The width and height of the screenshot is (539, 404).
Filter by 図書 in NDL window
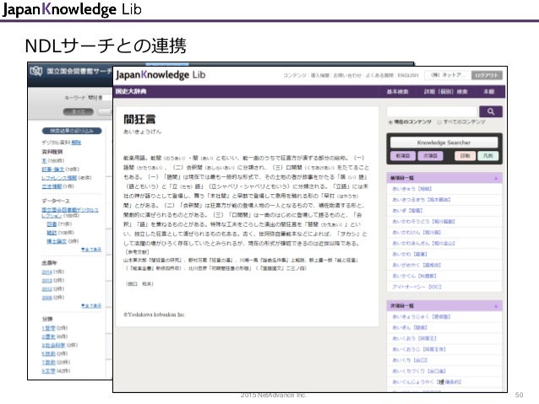[x=52, y=224]
